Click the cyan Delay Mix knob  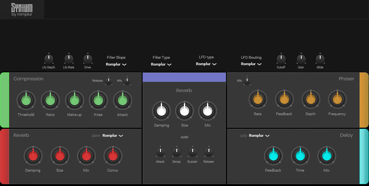coord(327,156)
